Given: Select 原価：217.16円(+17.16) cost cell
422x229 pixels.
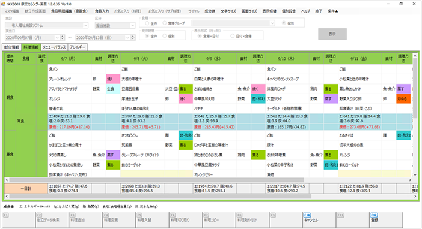Looking at the screenshot, I should click(x=70, y=127).
